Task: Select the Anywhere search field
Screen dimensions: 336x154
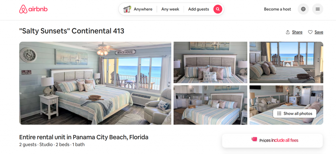Action: [x=143, y=9]
